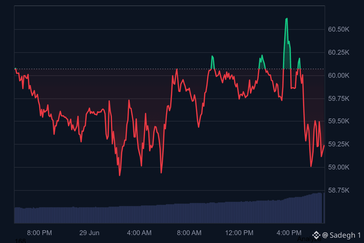Image resolution: width=364 pixels, height=243 pixels.
Task: Click the 59.00K price axis label
Action: point(339,167)
